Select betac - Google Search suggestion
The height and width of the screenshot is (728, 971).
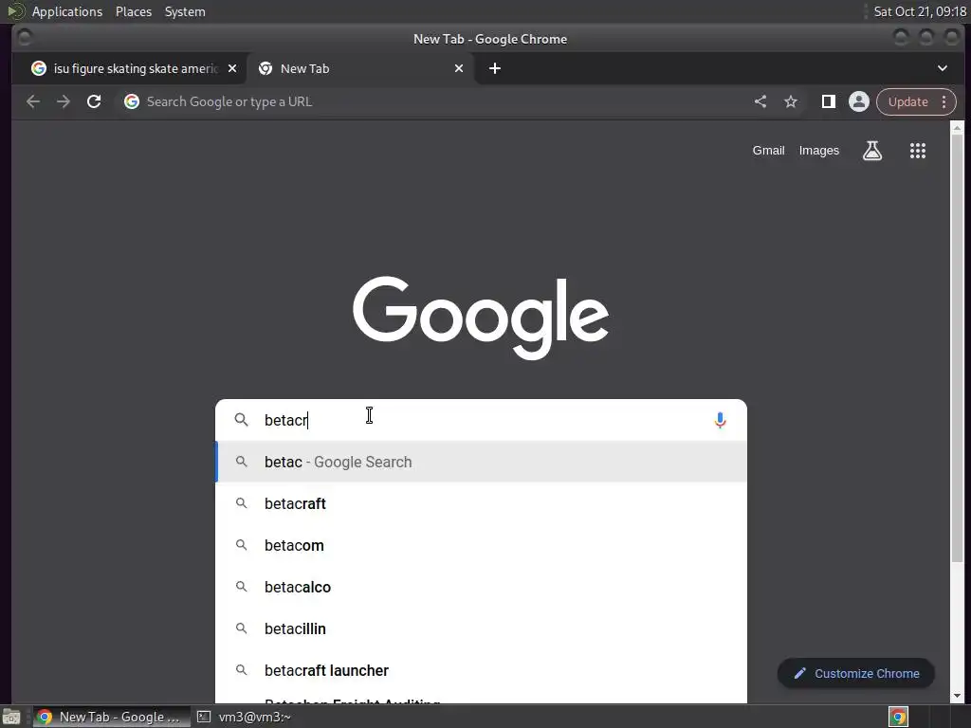point(481,462)
